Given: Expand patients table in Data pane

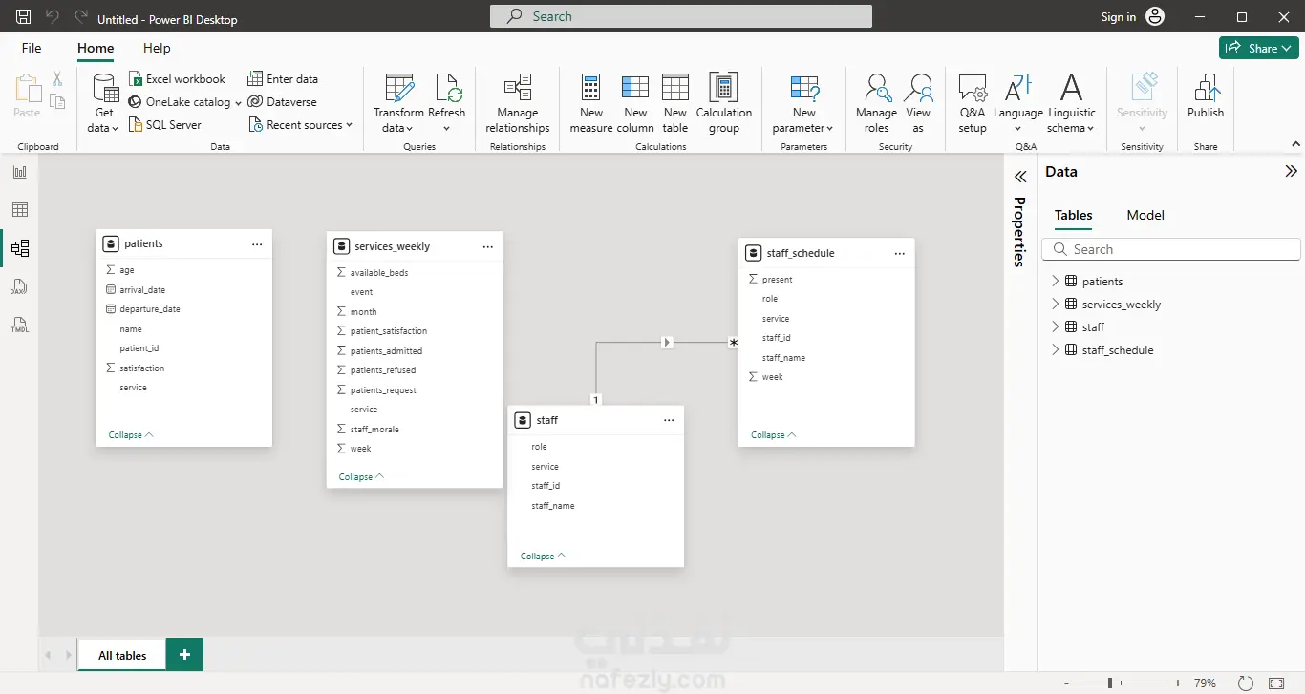Looking at the screenshot, I should (1056, 281).
